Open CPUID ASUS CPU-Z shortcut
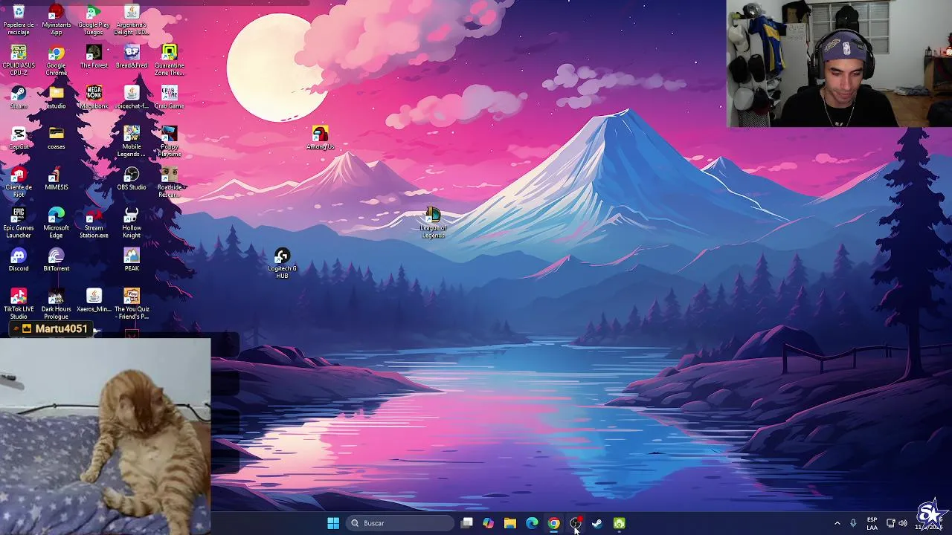 click(19, 60)
